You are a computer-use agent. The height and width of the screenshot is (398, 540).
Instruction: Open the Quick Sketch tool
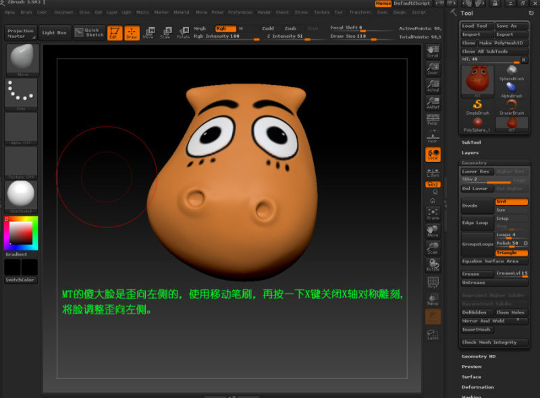(89, 32)
